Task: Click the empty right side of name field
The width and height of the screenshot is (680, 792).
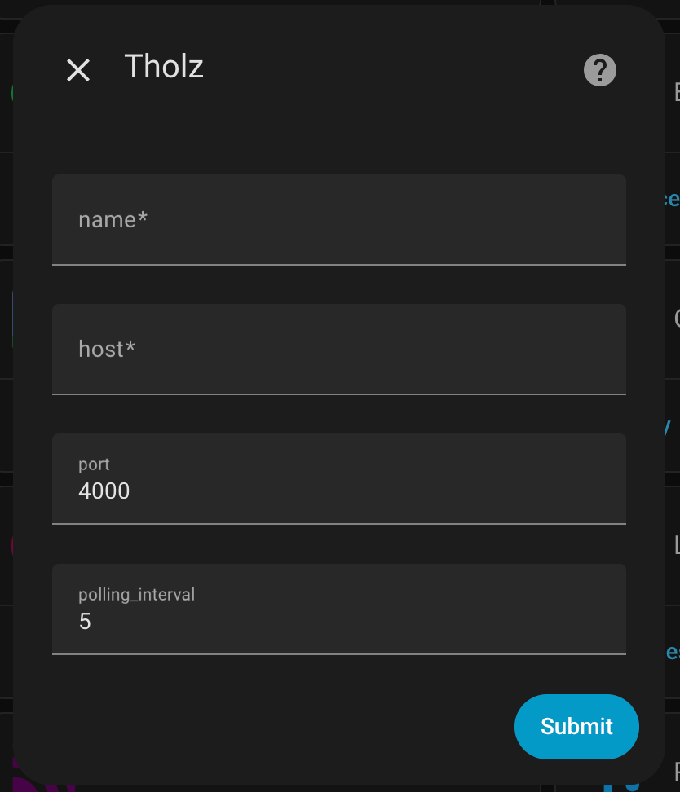Action: [x=455, y=220]
